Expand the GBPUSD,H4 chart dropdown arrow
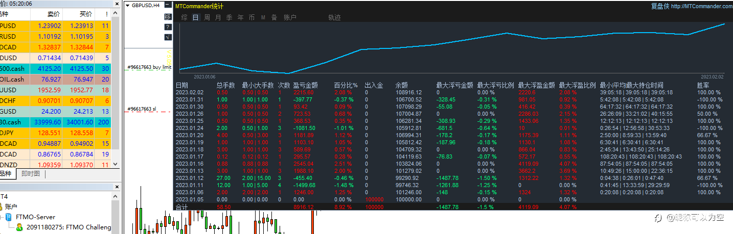The height and width of the screenshot is (234, 733). coord(127,6)
